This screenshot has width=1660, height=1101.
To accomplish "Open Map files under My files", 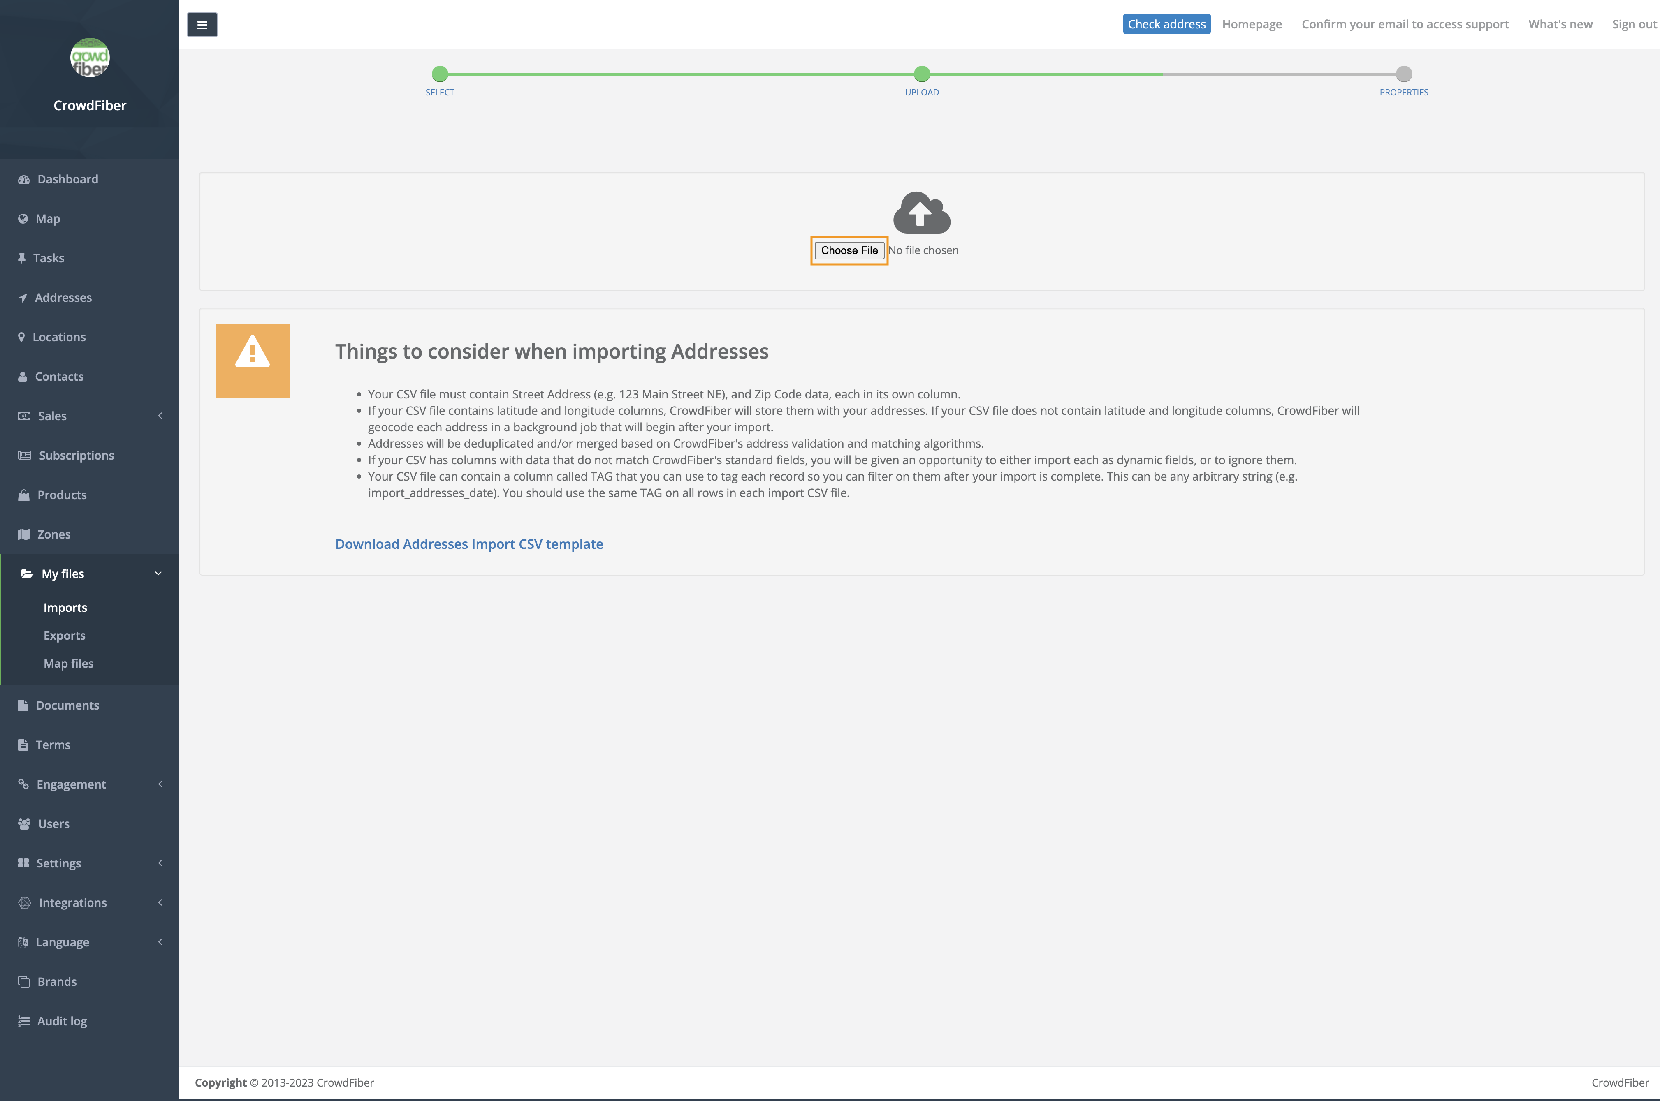I will [68, 663].
